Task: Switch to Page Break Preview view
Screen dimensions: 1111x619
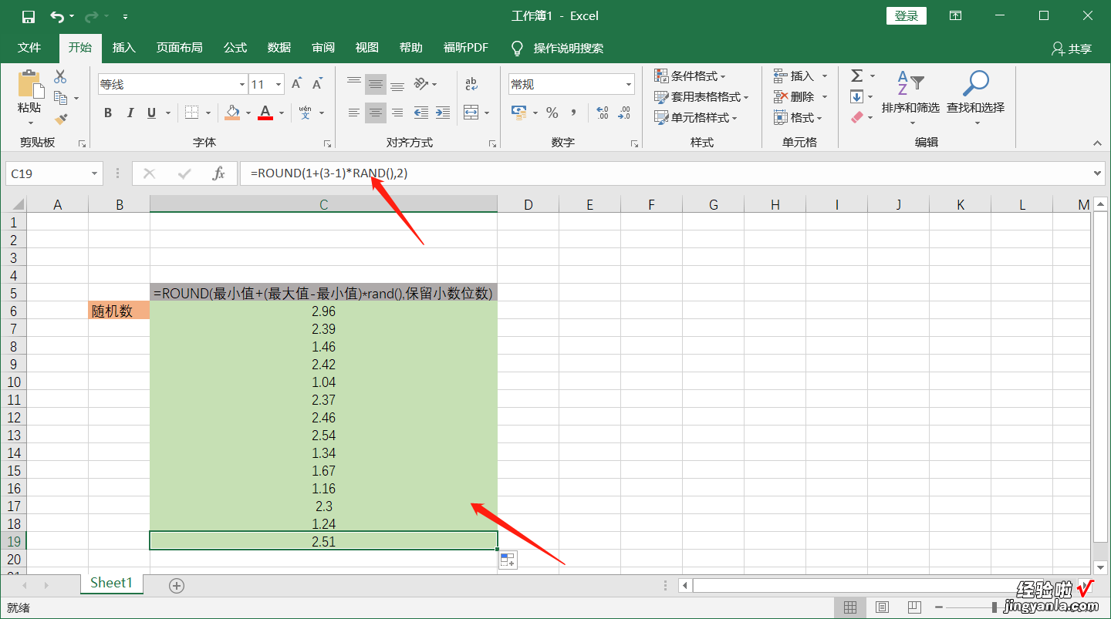Action: (x=915, y=607)
